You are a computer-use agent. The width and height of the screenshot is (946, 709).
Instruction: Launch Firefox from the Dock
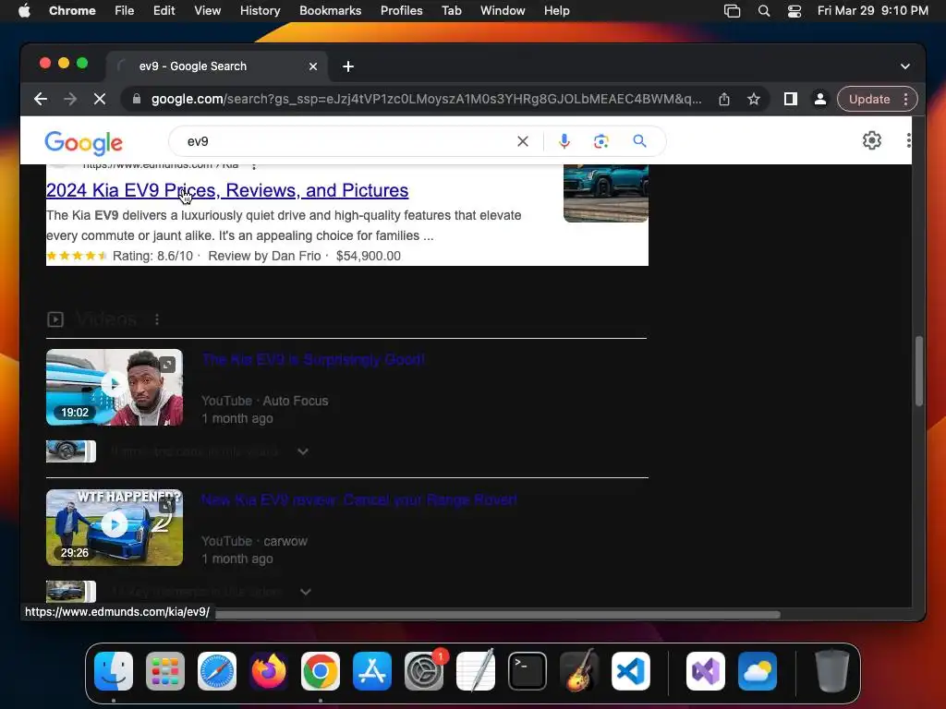coord(269,671)
